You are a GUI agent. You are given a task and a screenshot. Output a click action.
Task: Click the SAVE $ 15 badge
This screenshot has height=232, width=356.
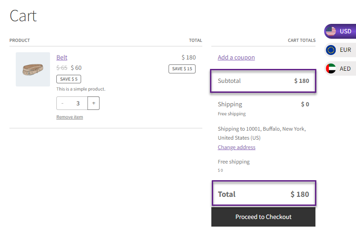point(182,69)
